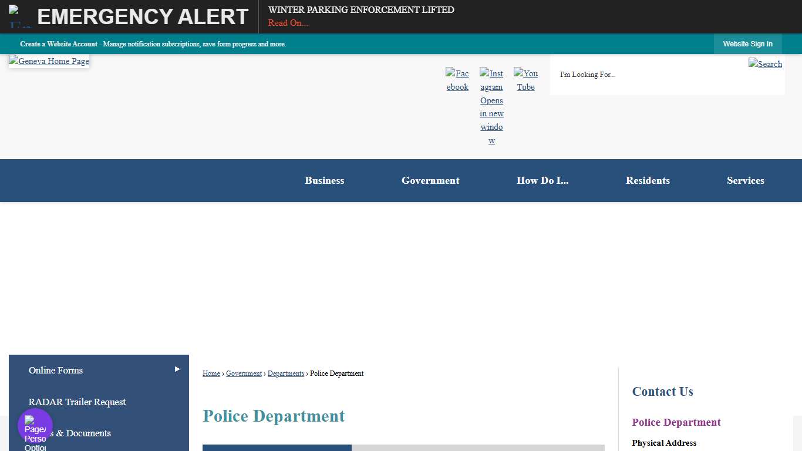Click the Geneva Home Page logo
This screenshot has width=802, height=451.
(49, 61)
